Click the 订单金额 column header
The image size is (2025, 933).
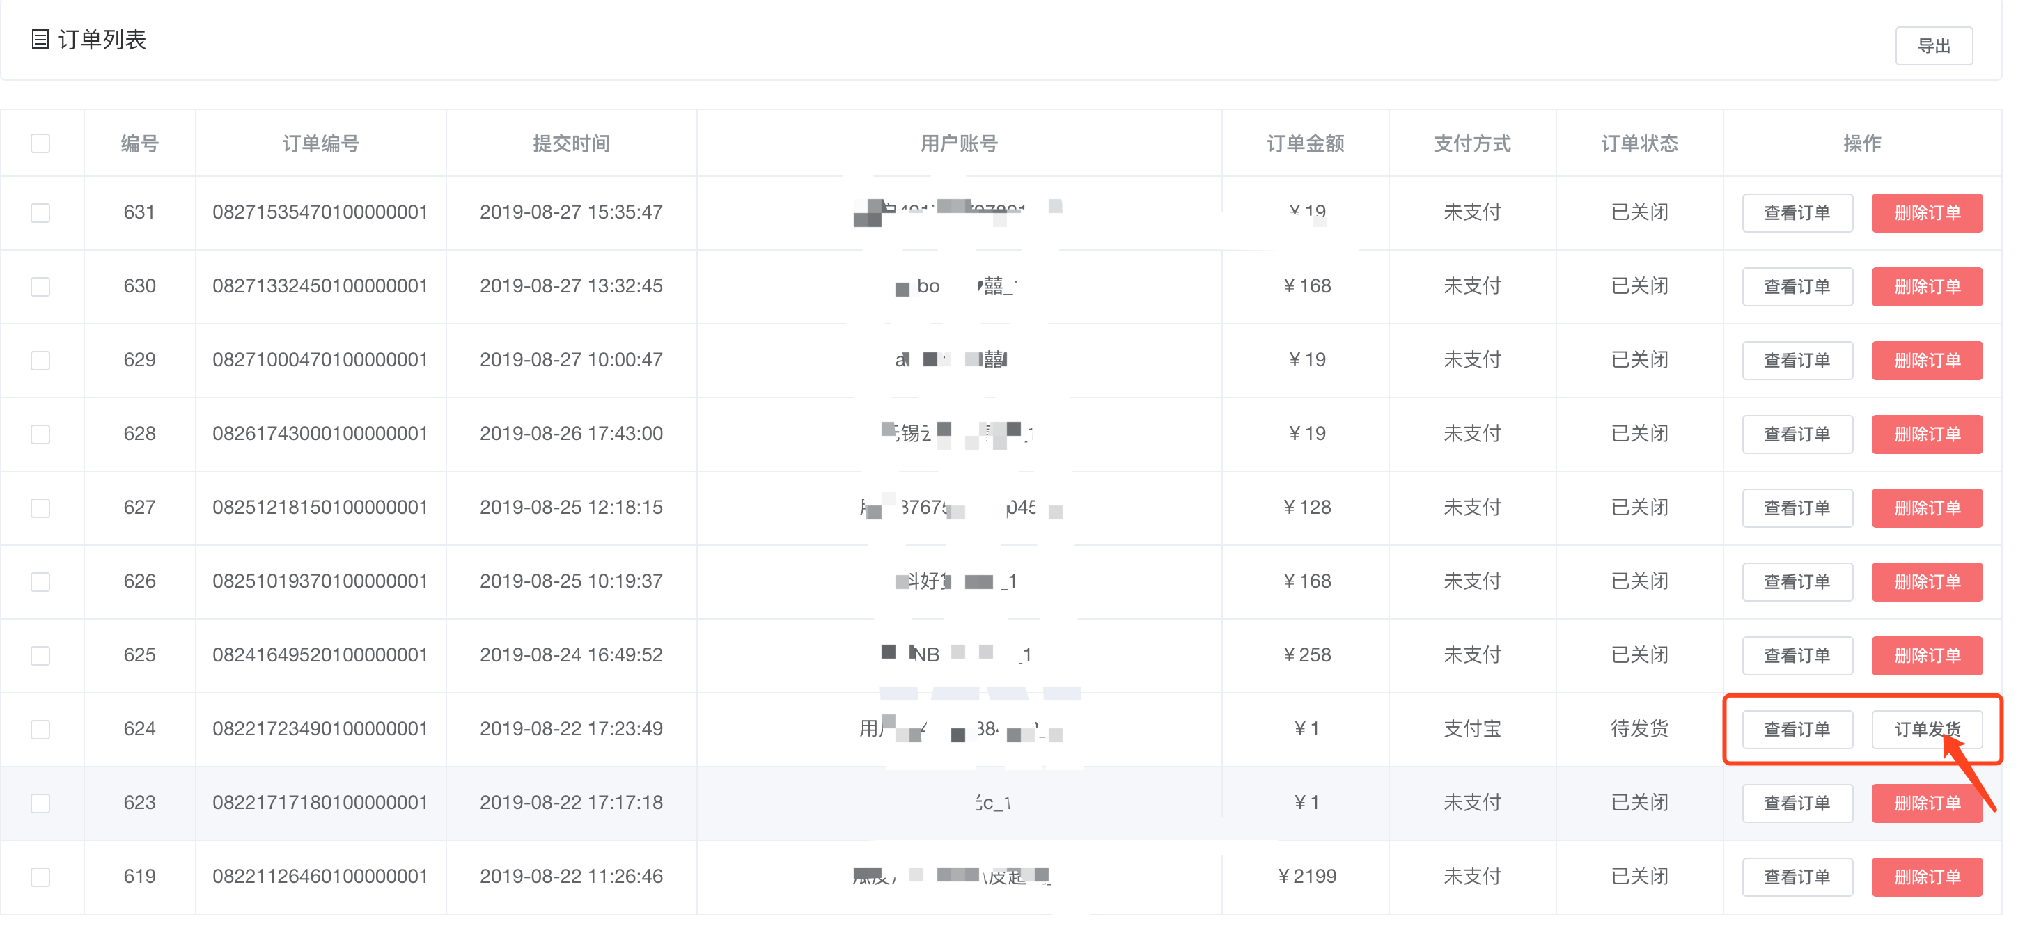click(1306, 143)
